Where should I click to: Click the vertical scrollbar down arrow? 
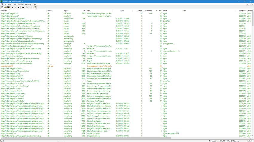click(253, 136)
